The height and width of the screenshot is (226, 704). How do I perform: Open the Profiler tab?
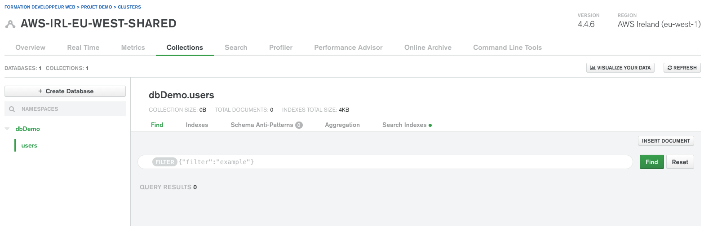pyautogui.click(x=281, y=48)
